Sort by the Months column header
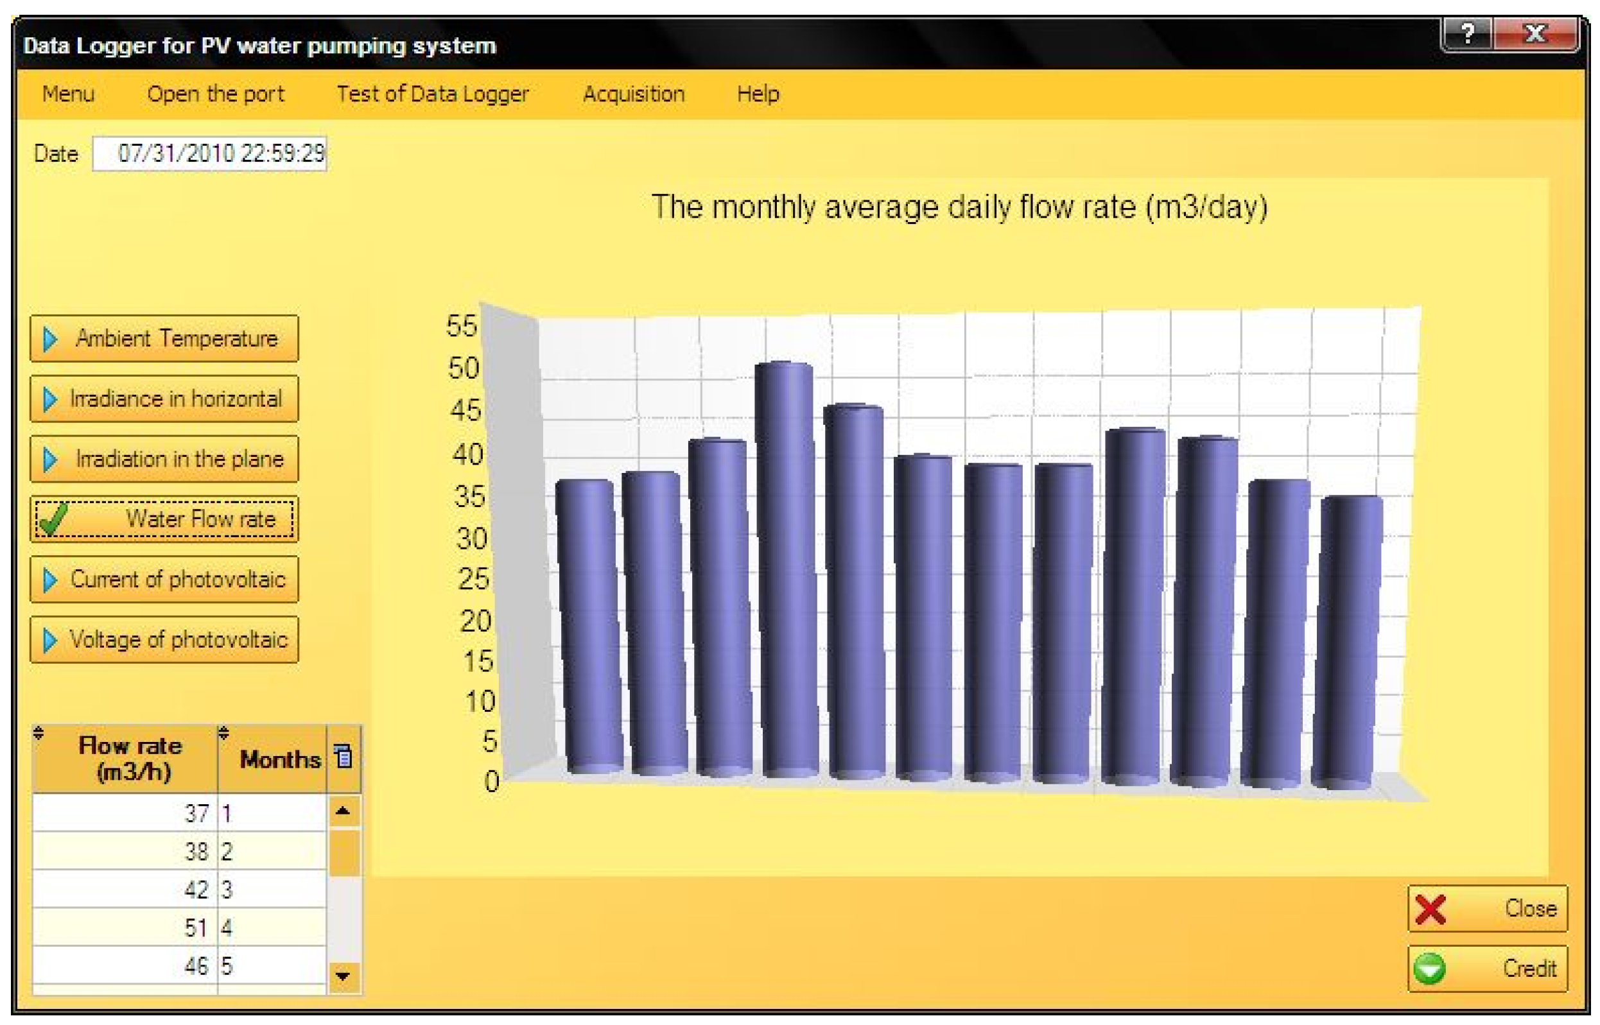The image size is (1600, 1025). point(280,759)
